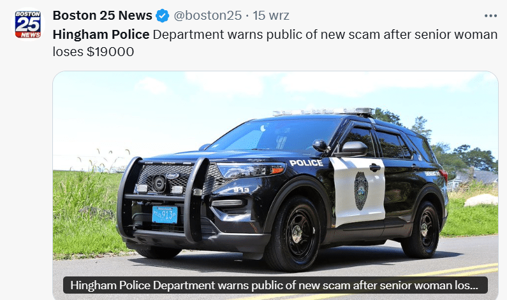The image size is (507, 300).
Task: Click the blue verified badge
Action: point(163,15)
